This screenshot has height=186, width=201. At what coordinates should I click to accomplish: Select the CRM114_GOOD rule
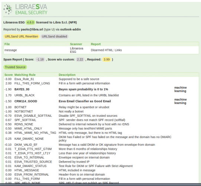point(26,101)
